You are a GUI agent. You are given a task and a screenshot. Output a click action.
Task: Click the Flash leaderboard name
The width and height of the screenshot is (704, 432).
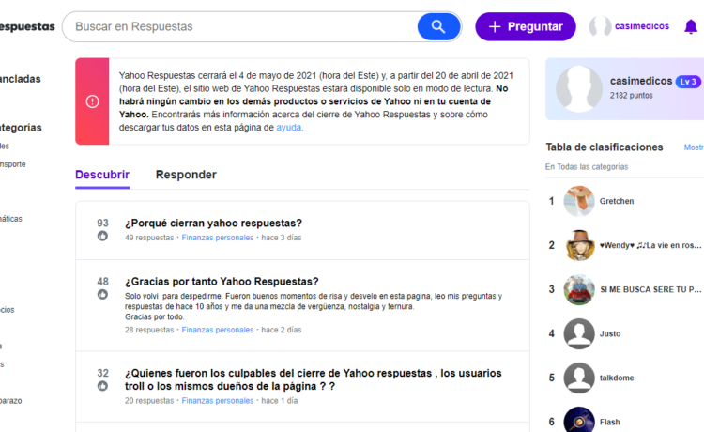609,422
